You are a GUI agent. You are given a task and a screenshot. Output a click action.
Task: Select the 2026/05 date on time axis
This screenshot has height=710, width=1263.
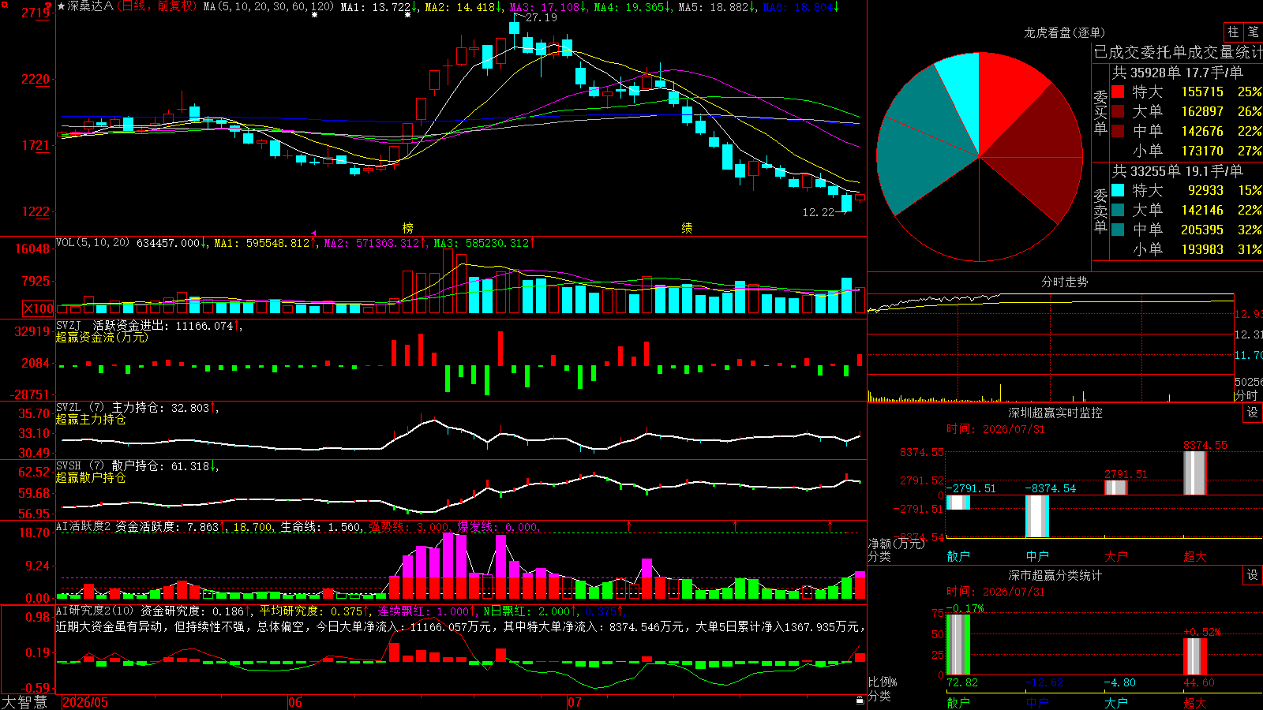85,702
